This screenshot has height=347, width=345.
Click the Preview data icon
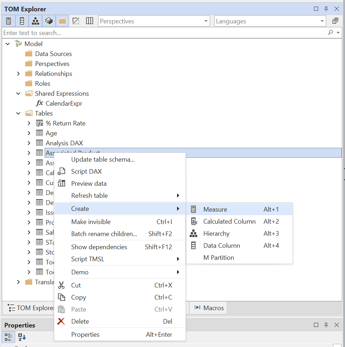coord(61,184)
